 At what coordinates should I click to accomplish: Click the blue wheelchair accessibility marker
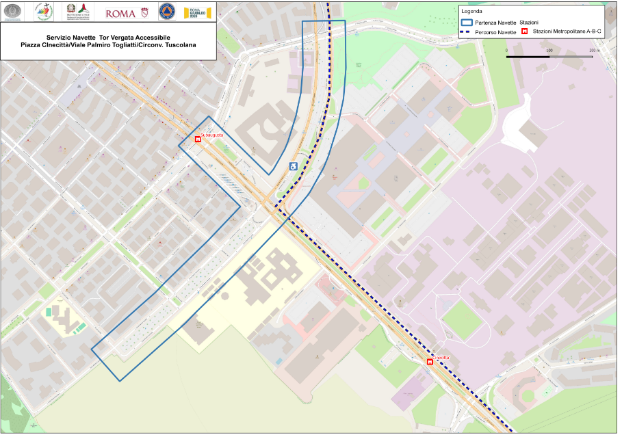coord(292,165)
